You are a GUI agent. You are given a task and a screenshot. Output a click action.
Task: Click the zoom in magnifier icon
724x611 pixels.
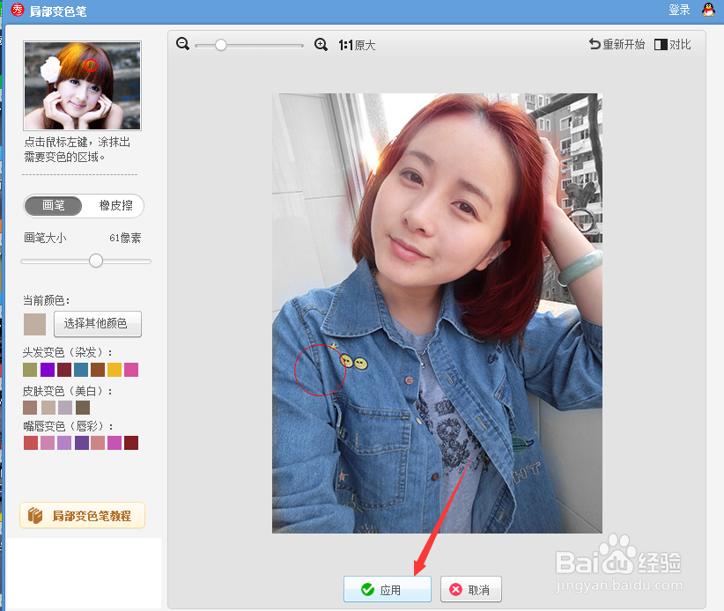[x=321, y=43]
